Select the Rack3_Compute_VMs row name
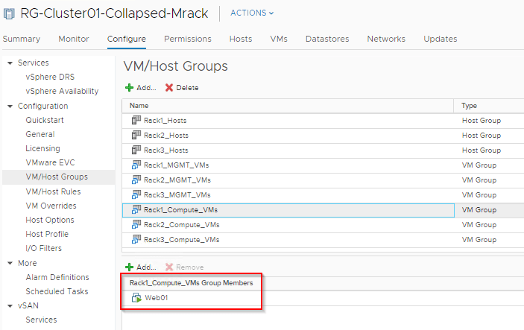 coord(182,239)
